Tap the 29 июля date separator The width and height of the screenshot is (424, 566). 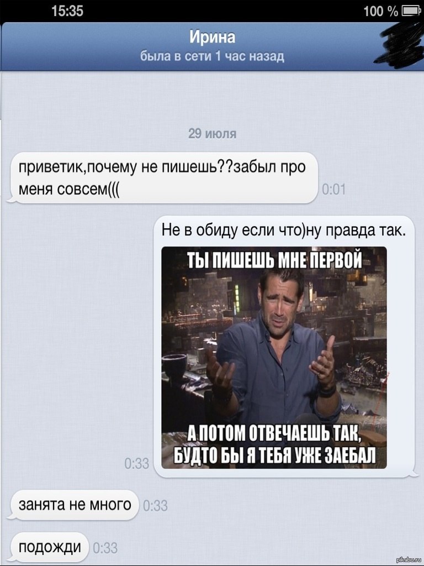coord(213,134)
